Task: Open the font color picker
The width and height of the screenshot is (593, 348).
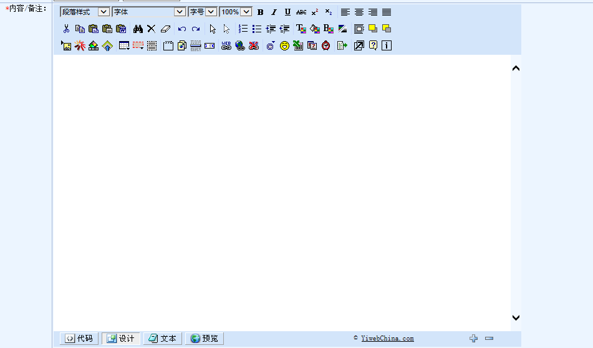Action: tap(301, 29)
